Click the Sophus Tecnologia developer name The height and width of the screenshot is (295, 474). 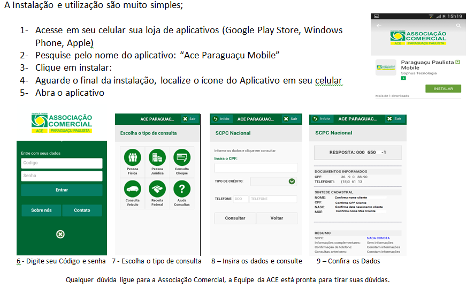pos(419,73)
